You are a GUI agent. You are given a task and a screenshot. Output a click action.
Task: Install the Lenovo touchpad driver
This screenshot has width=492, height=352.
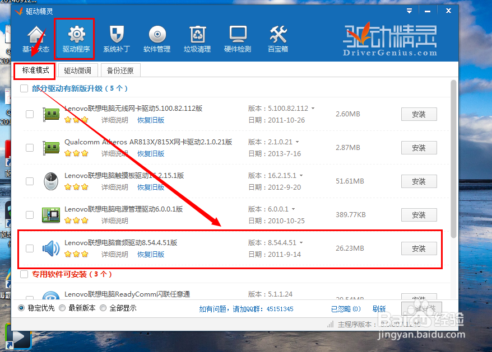(419, 181)
